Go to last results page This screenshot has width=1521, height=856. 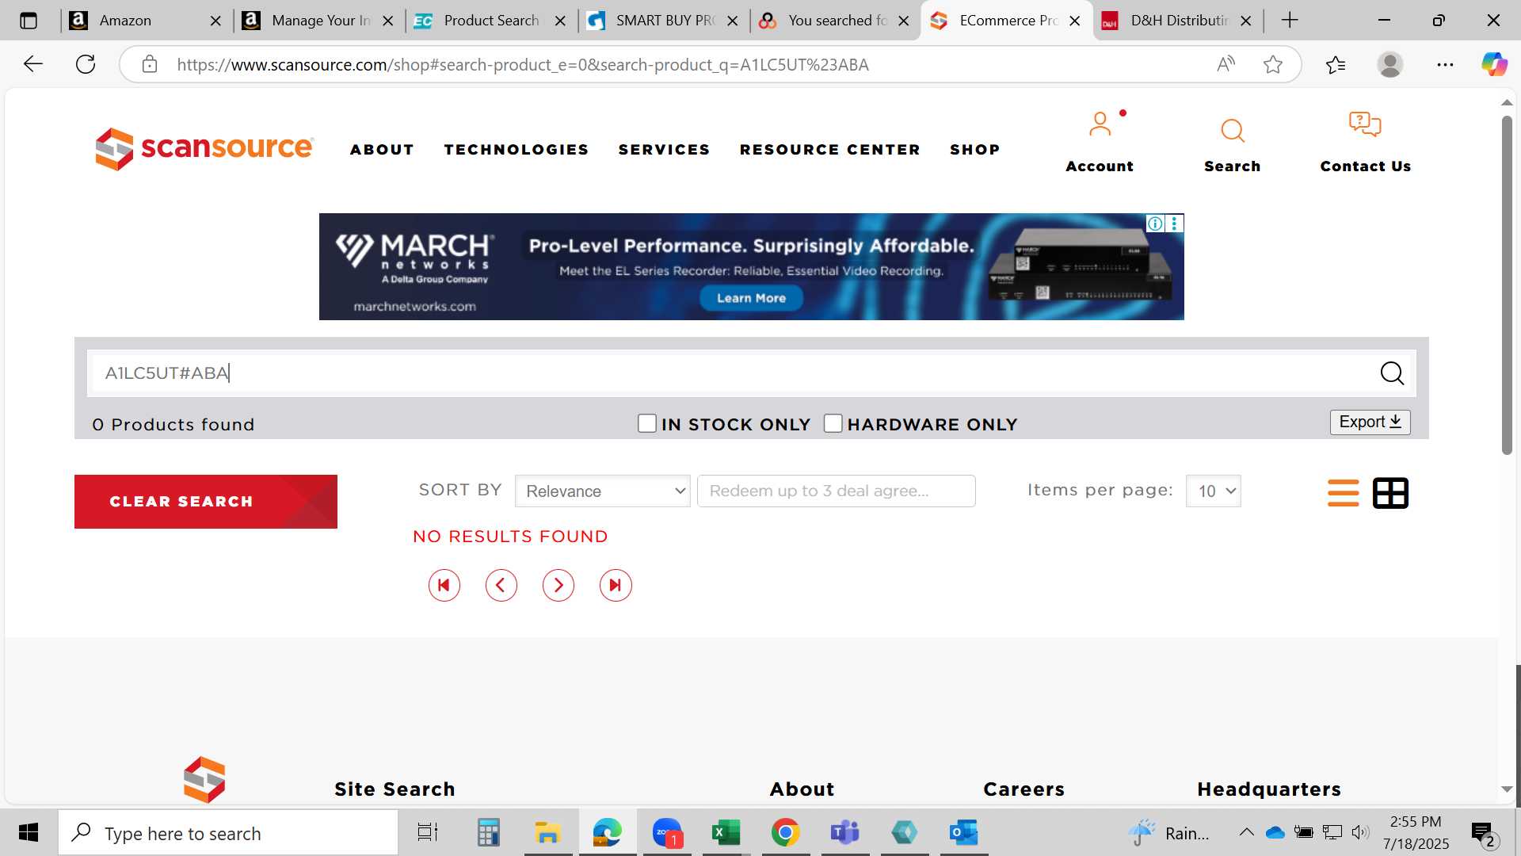point(615,586)
